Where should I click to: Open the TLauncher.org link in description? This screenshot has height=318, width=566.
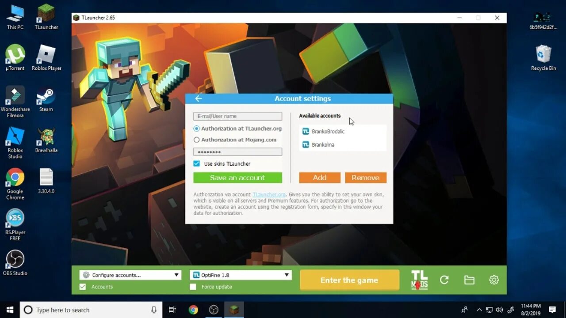coord(269,194)
